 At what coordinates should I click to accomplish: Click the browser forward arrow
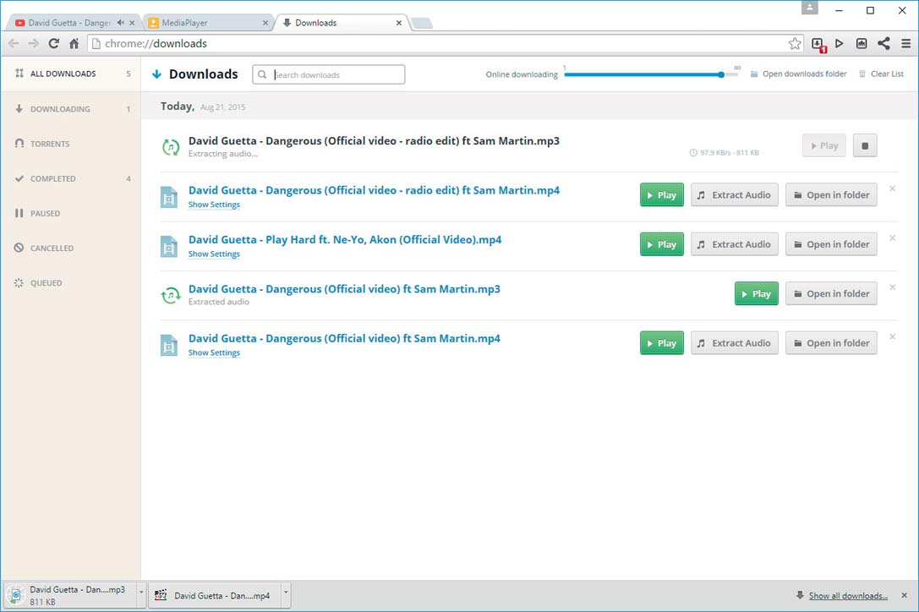(34, 43)
